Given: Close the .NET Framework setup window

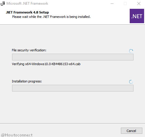Looking at the screenshot, I should (139, 4).
